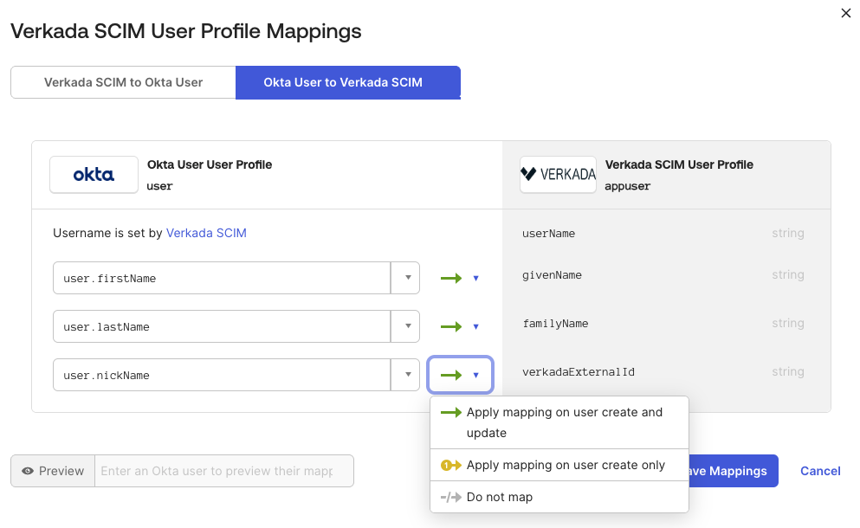Click the green arrow for familyName mapping
The image size is (860, 528).
(451, 327)
